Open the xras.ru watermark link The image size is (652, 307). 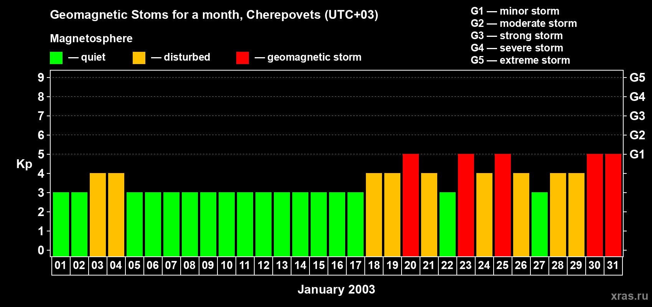pos(629,296)
